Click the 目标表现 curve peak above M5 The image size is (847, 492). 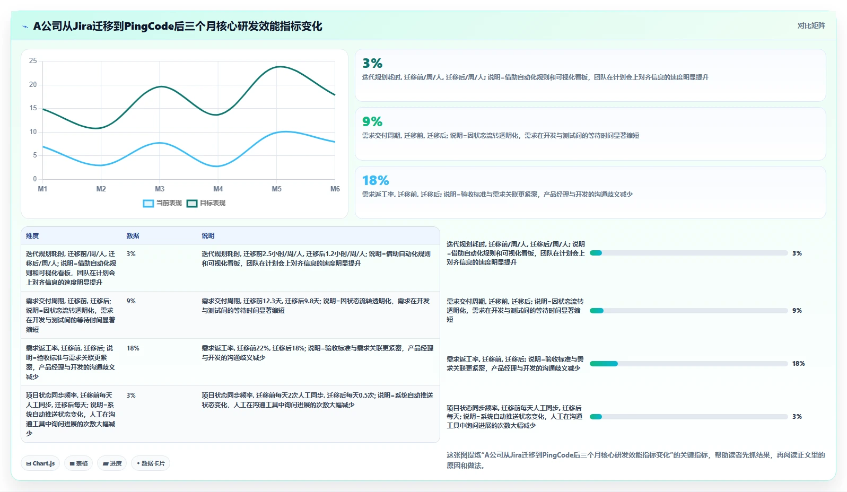pyautogui.click(x=280, y=67)
